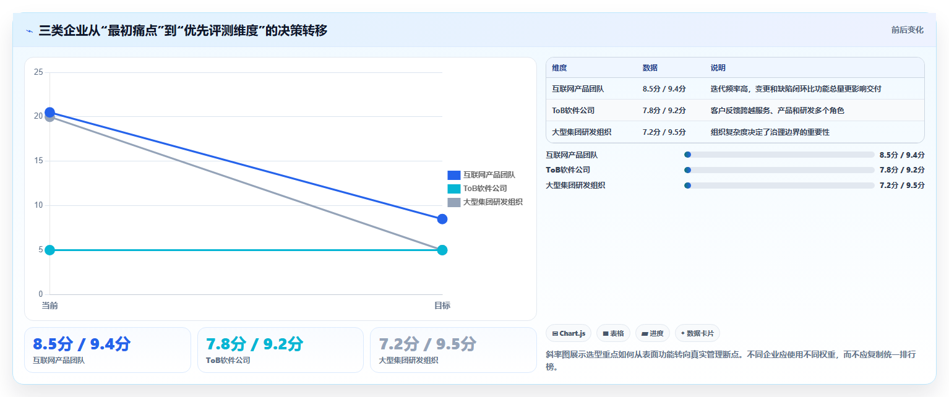
Task: Click blue data point at 当前
Action: click(x=49, y=112)
